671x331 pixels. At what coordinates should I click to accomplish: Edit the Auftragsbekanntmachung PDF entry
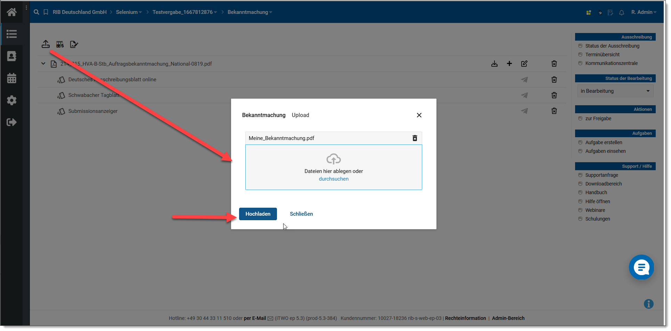524,64
